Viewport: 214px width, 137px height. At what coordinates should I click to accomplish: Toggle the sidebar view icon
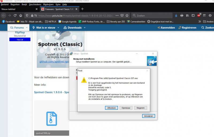click(x=193, y=16)
